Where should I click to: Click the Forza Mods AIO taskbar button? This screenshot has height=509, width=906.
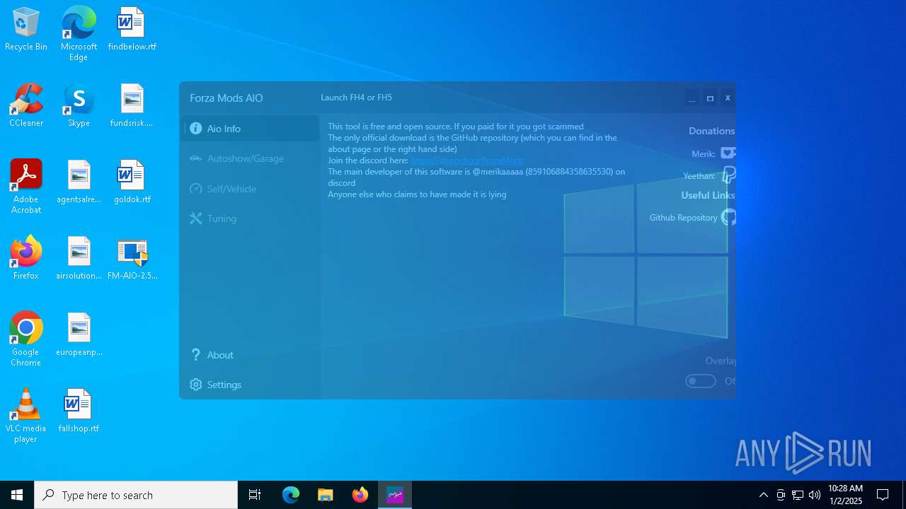(395, 495)
